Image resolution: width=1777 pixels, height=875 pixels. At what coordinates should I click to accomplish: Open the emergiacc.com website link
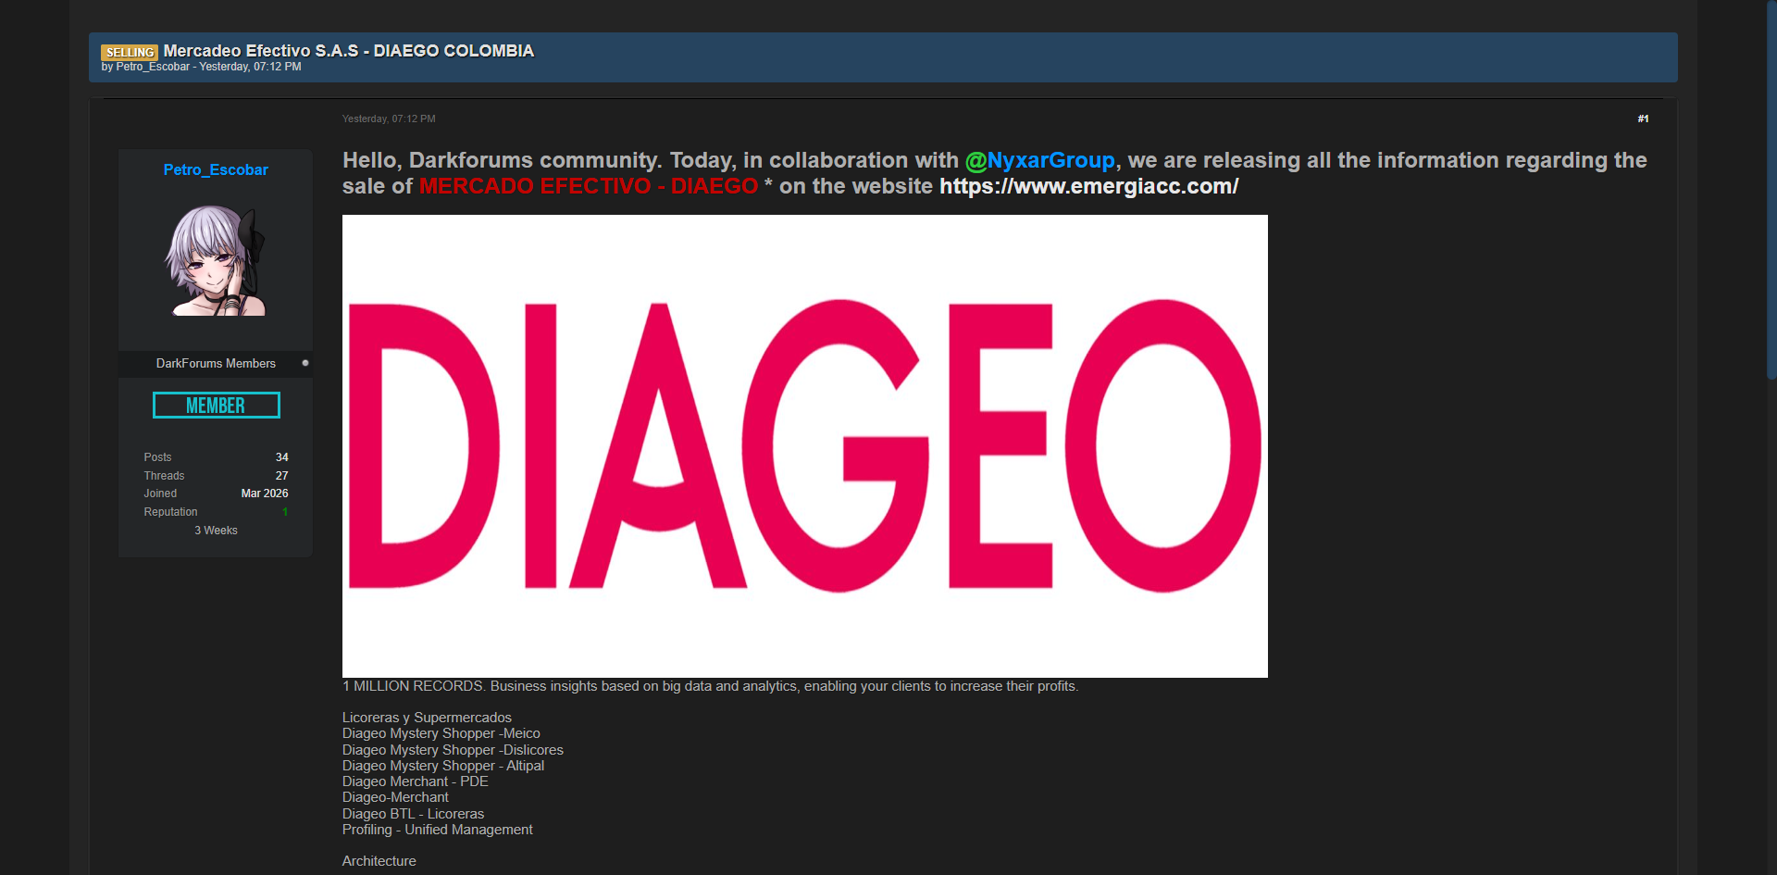tap(1088, 186)
